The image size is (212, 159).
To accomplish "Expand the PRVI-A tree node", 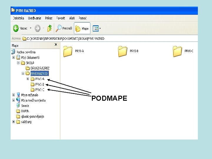I will (28, 79).
